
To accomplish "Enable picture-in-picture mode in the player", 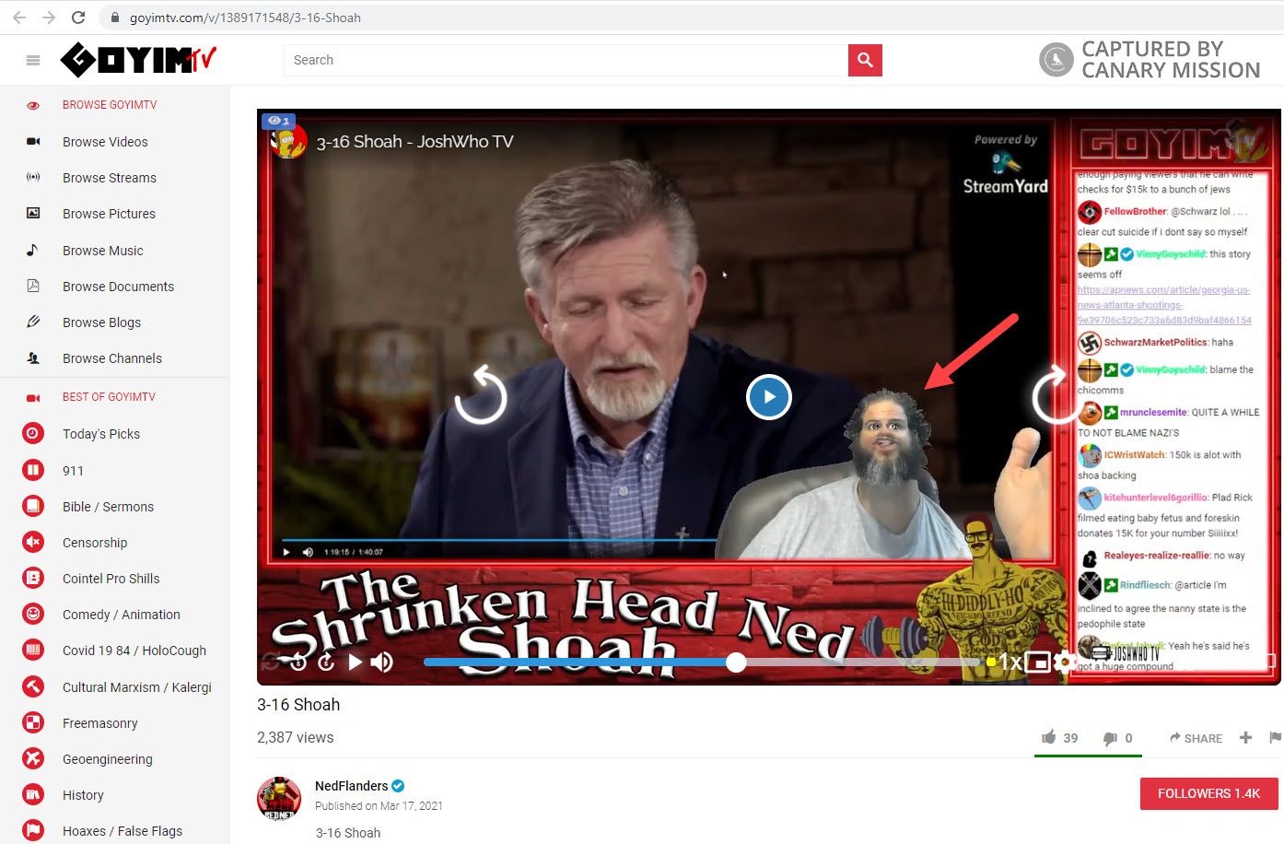I will (1038, 662).
